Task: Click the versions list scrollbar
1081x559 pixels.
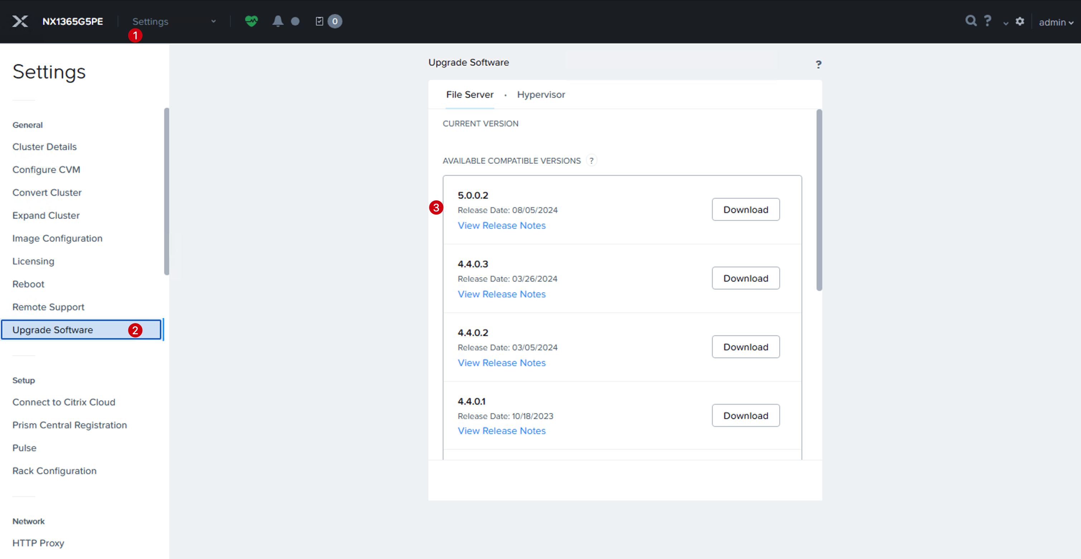Action: pyautogui.click(x=819, y=200)
